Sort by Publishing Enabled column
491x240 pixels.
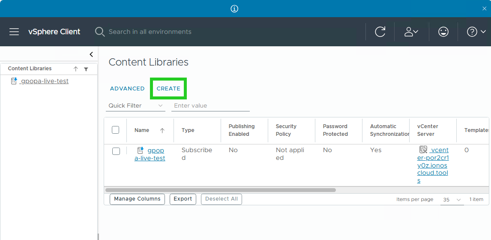[x=241, y=130]
